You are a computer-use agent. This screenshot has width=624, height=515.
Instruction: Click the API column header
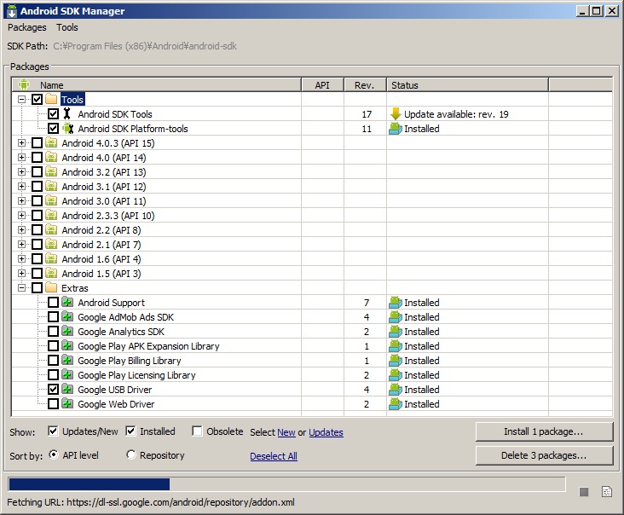click(322, 84)
